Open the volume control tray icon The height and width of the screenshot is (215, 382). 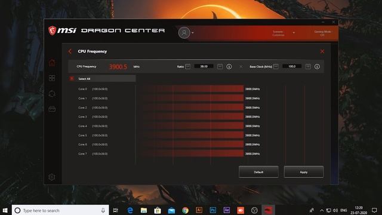(335, 210)
